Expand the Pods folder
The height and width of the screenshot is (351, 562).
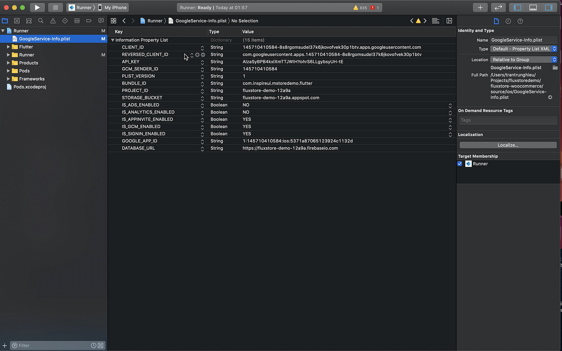pos(8,71)
